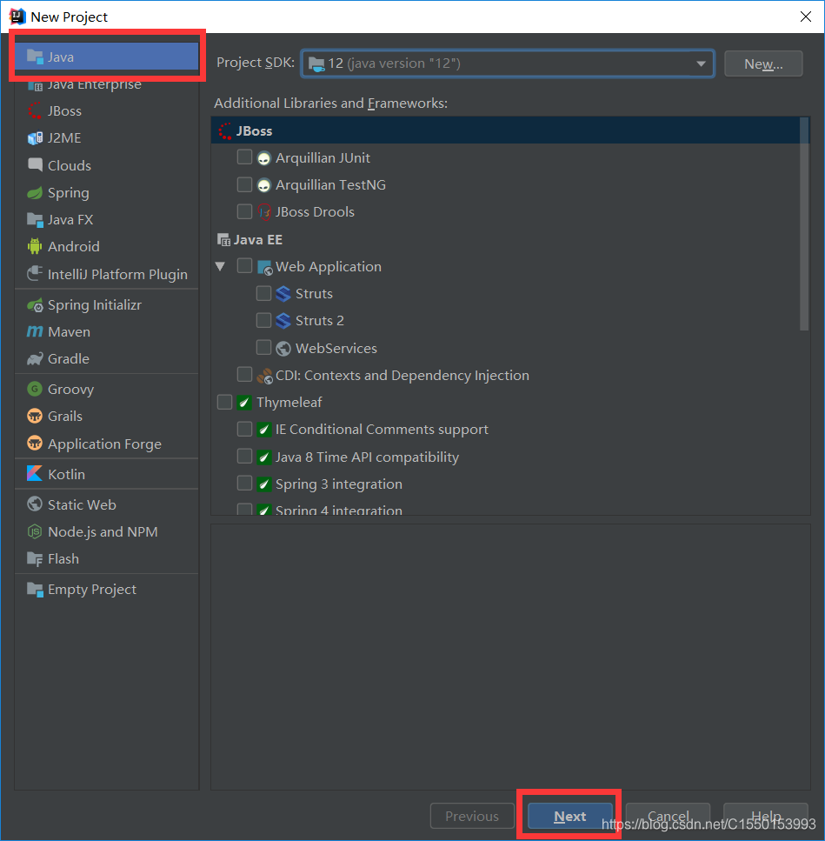Click the Arquillian TestNG alien icon

pyautogui.click(x=263, y=185)
